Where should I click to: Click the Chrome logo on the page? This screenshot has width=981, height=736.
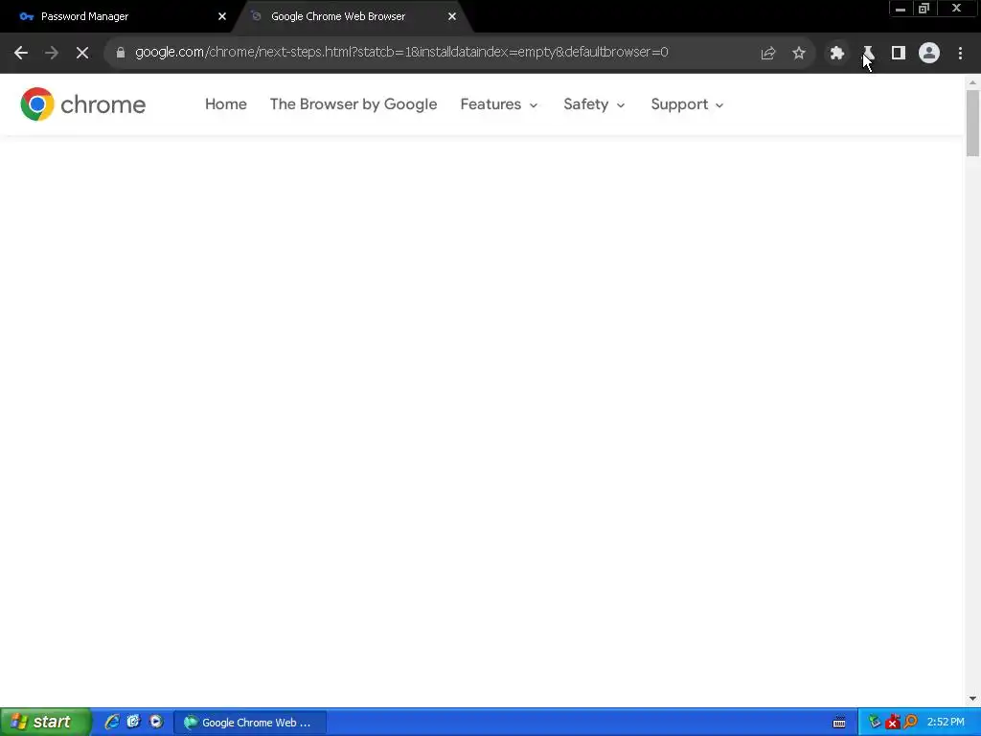click(83, 103)
